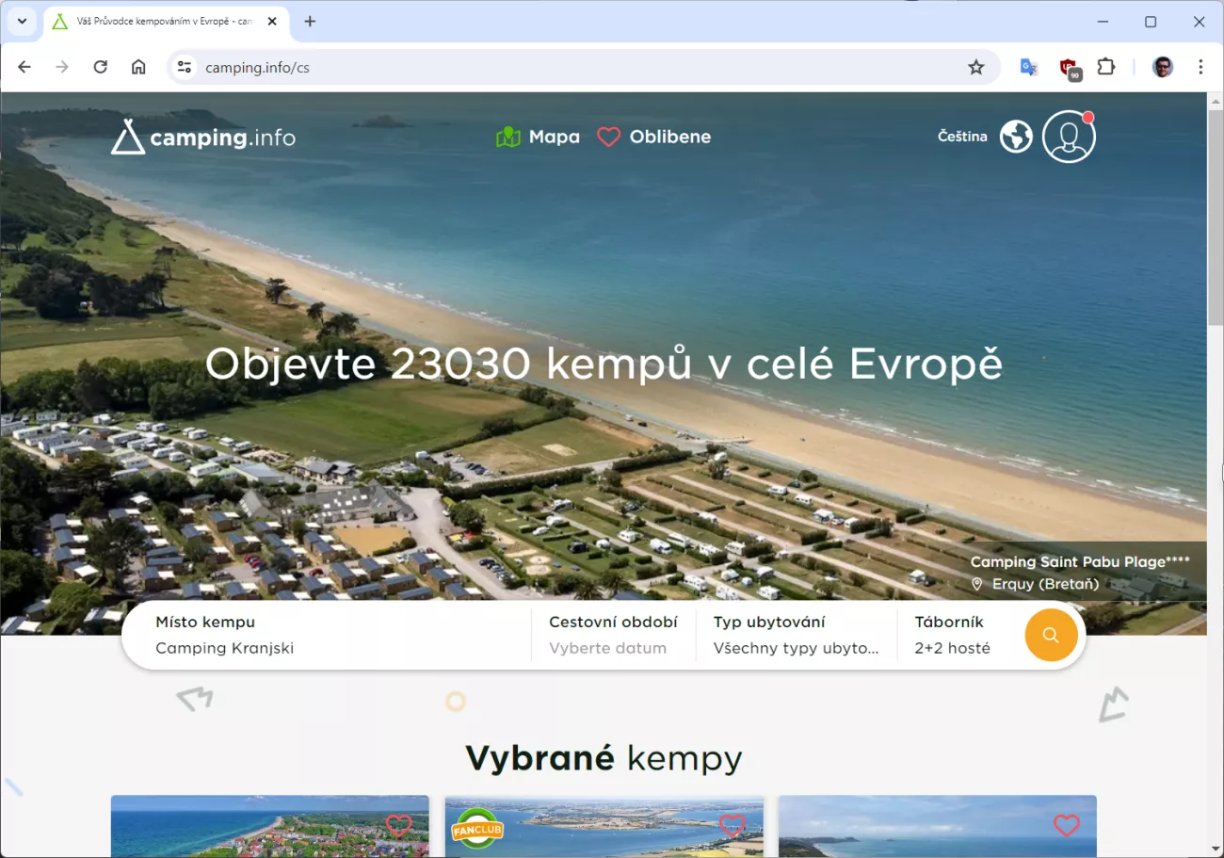The image size is (1224, 858).
Task: Toggle heart on third featured camp
Action: pos(1066,826)
